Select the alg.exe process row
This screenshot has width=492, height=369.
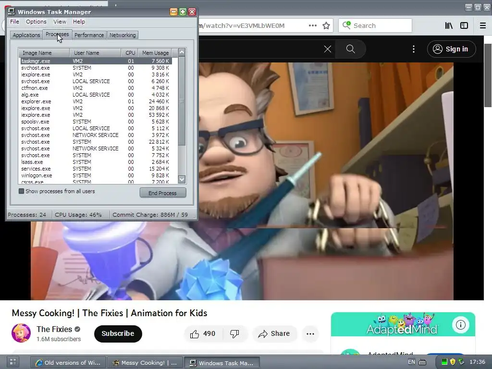[96, 95]
